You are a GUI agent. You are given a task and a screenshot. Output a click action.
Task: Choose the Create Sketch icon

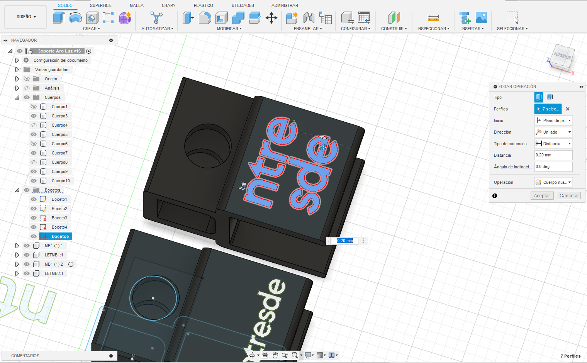(108, 18)
